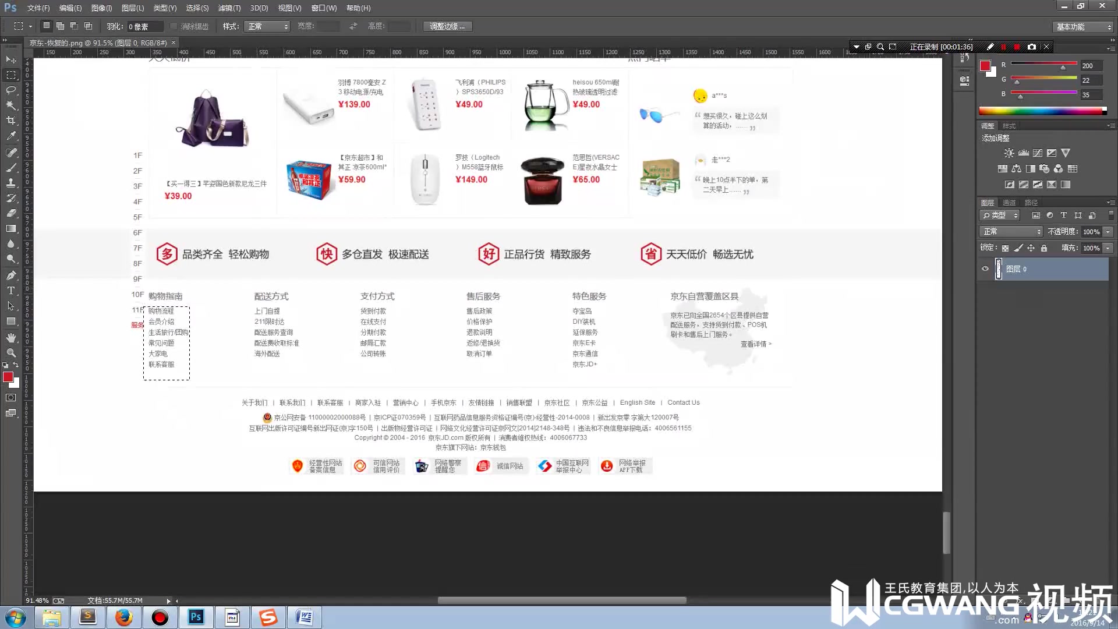
Task: Hide layer 图层 0 with eye icon
Action: pyautogui.click(x=985, y=269)
